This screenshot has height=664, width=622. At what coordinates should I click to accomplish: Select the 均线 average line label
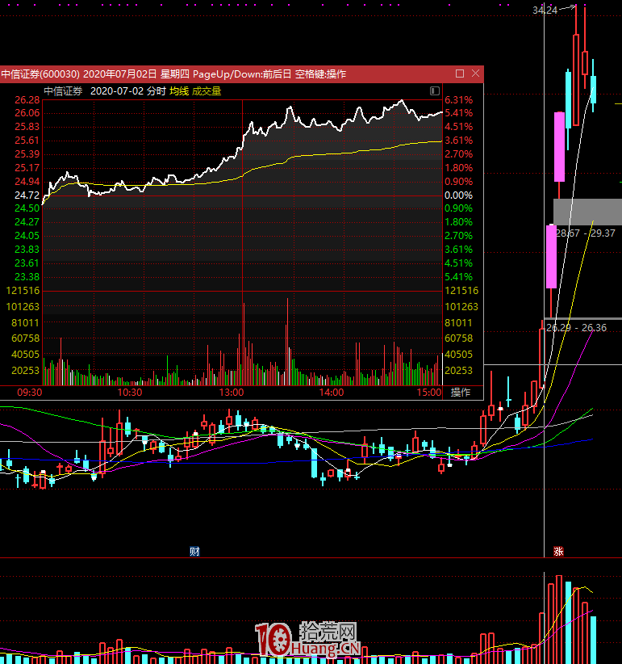(179, 91)
